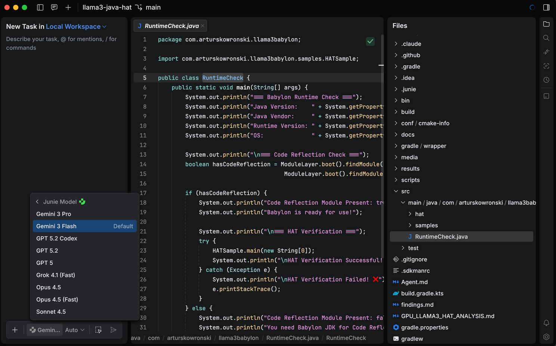The width and height of the screenshot is (556, 346).
Task: Close the RuntimeCheck.java tab
Action: tap(203, 26)
